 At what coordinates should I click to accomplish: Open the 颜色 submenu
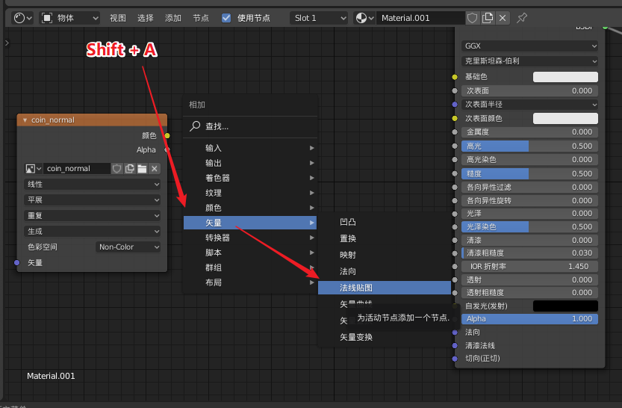(250, 208)
